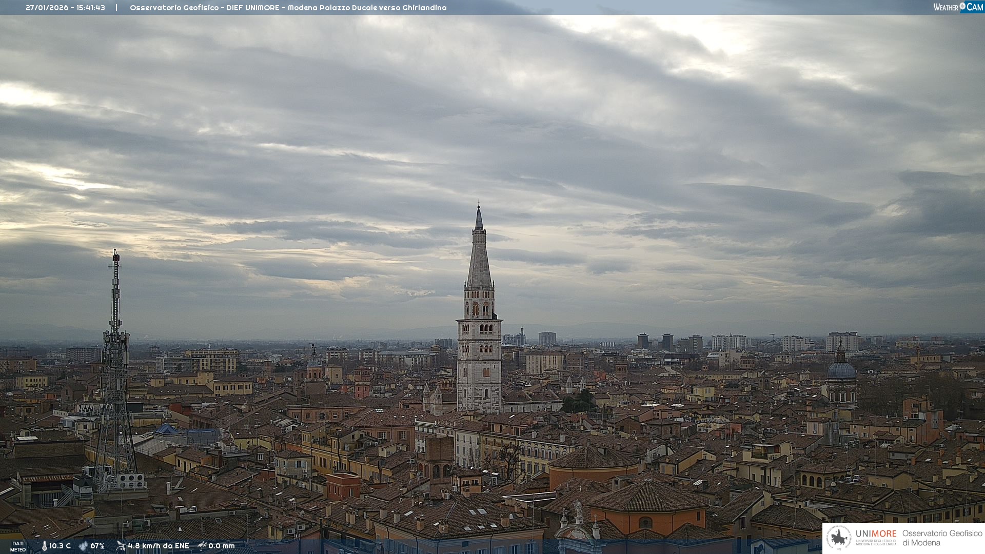This screenshot has width=985, height=554.
Task: Open the DATI METEO label
Action: [x=18, y=546]
